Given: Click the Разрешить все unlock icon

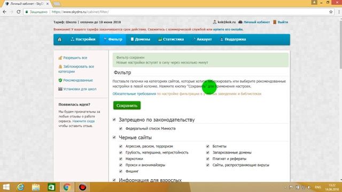Looking at the screenshot, I should pos(60,58).
